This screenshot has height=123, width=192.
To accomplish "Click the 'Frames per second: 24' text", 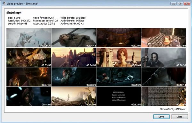I will 45,20.
